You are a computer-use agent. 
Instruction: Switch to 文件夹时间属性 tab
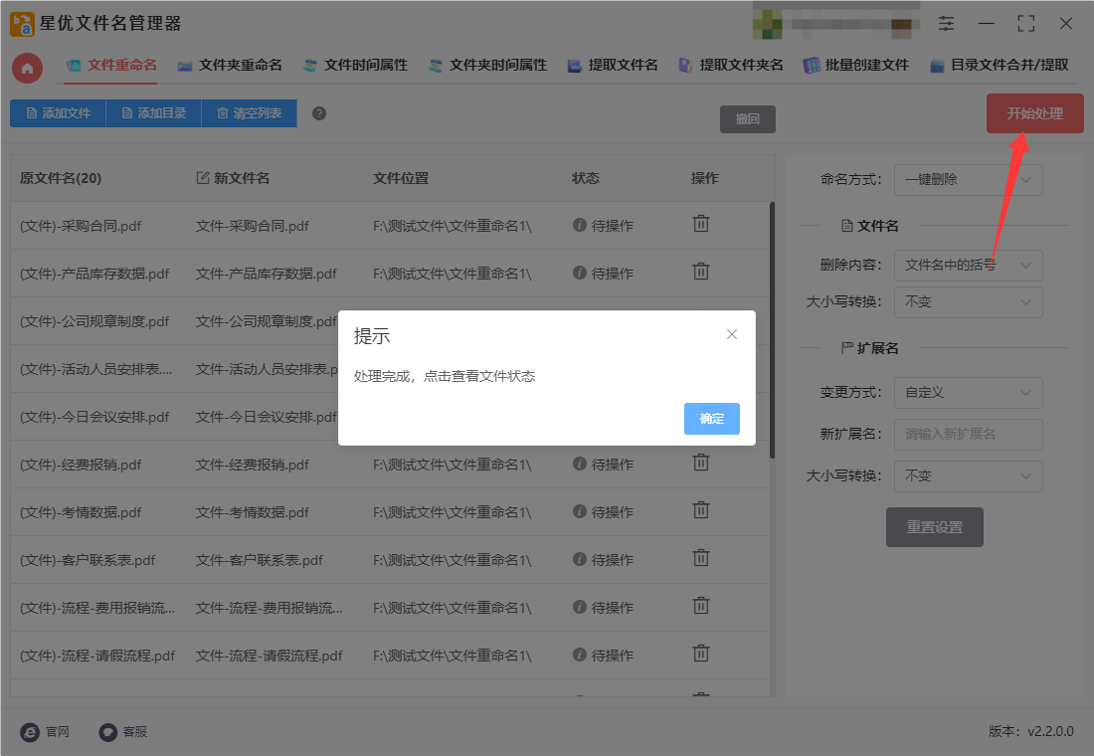point(487,66)
